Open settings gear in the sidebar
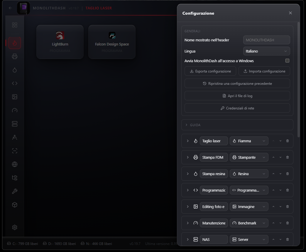 [15, 227]
